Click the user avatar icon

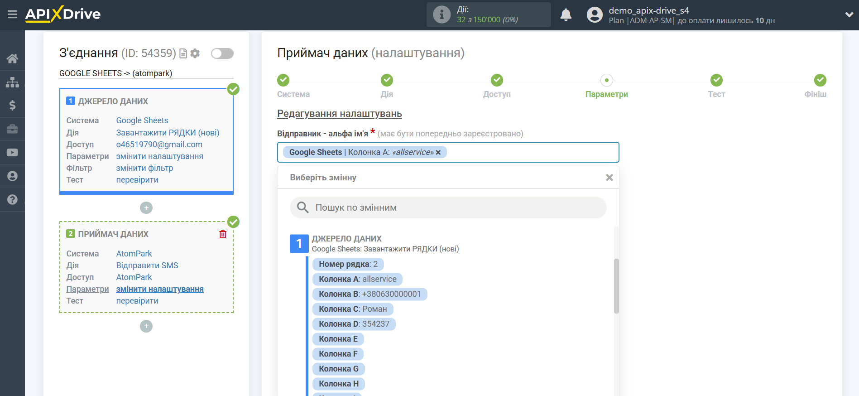[595, 15]
